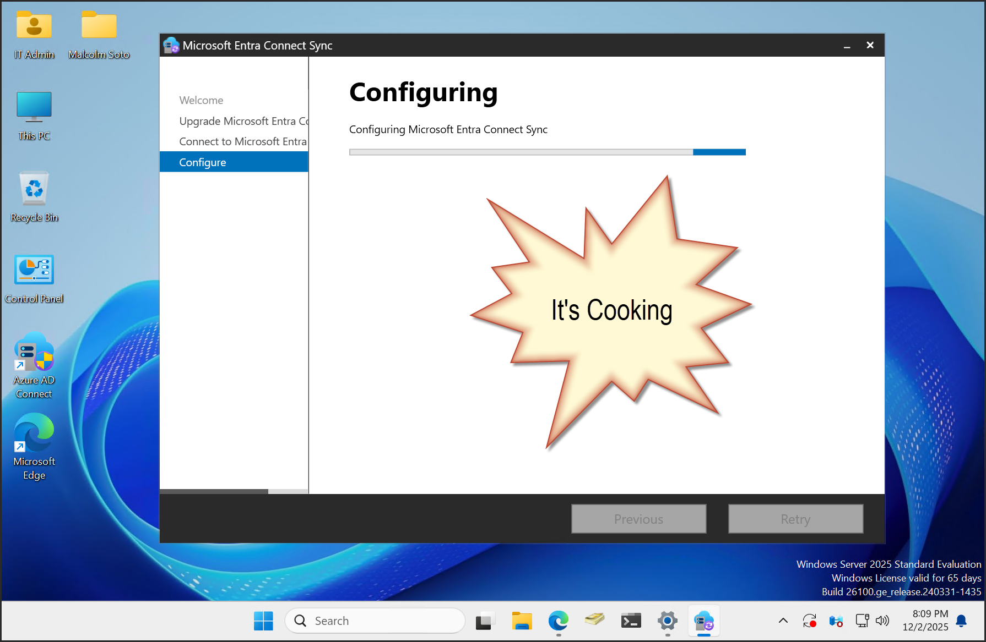Open the IT Admin folder on desktop
The height and width of the screenshot is (642, 986).
click(34, 26)
